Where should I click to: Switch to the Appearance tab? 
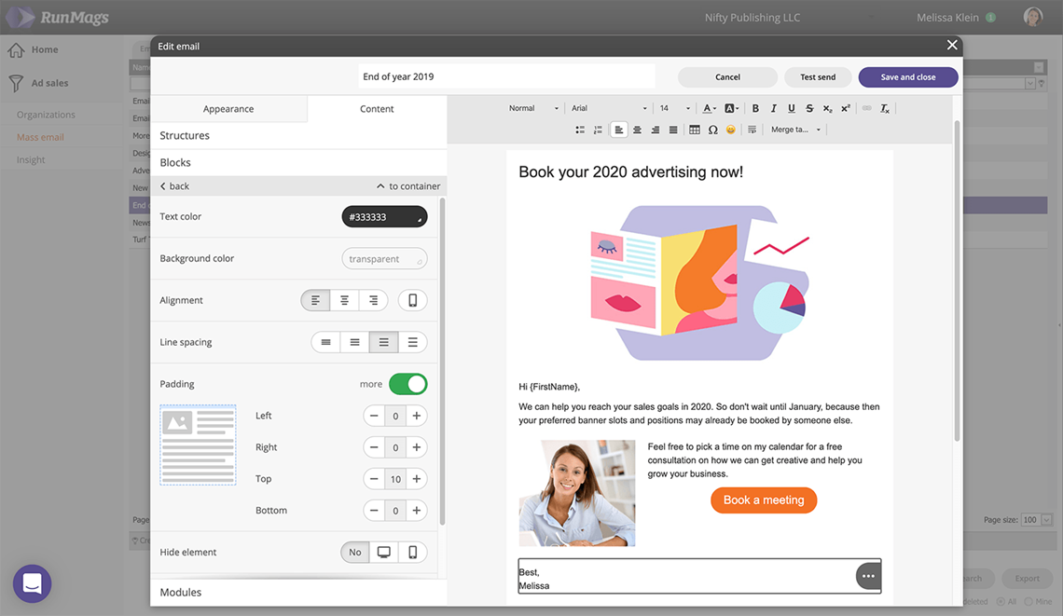click(x=228, y=108)
